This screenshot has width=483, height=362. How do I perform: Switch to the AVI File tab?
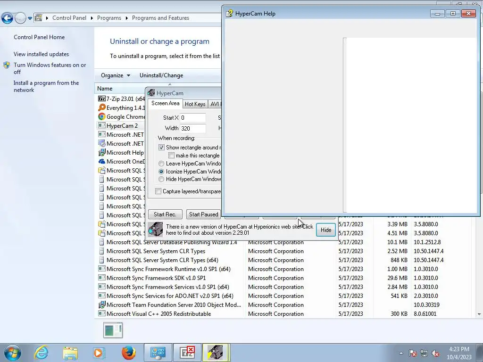coord(215,104)
